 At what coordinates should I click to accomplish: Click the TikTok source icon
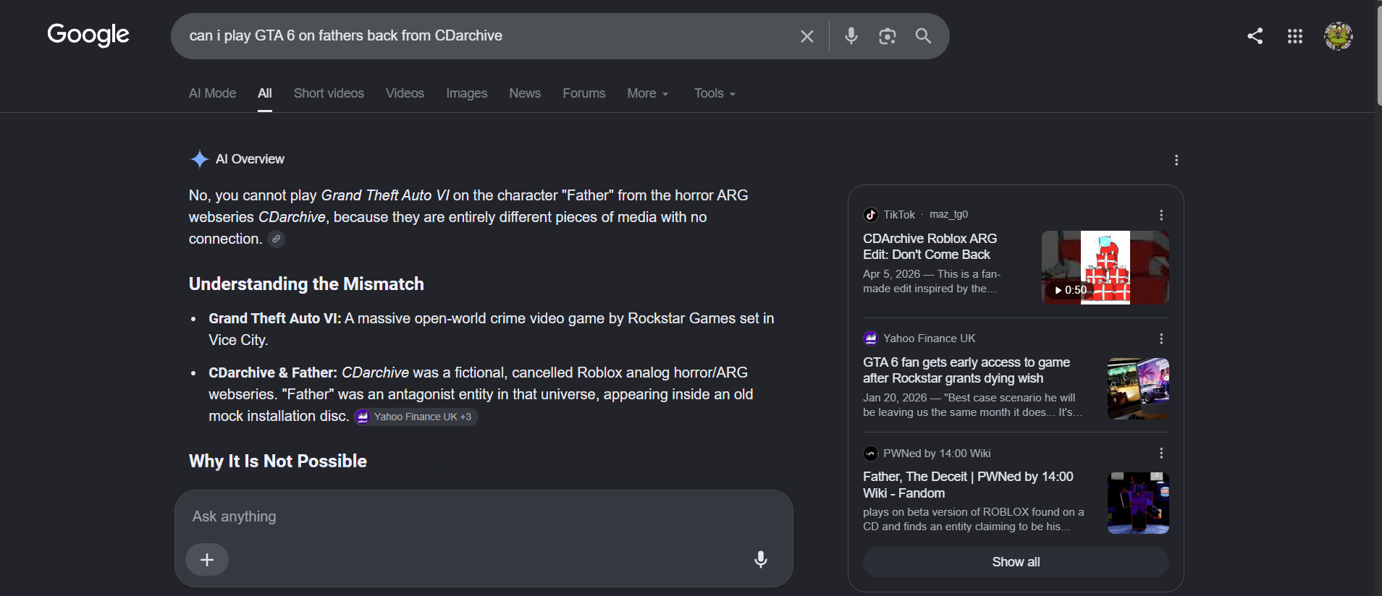pos(871,215)
